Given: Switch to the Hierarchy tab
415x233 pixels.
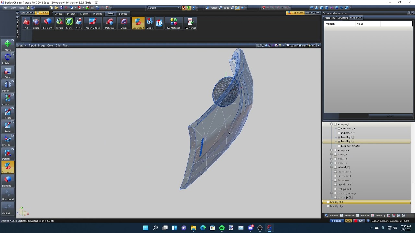Looking at the screenshot, I should pos(330,18).
